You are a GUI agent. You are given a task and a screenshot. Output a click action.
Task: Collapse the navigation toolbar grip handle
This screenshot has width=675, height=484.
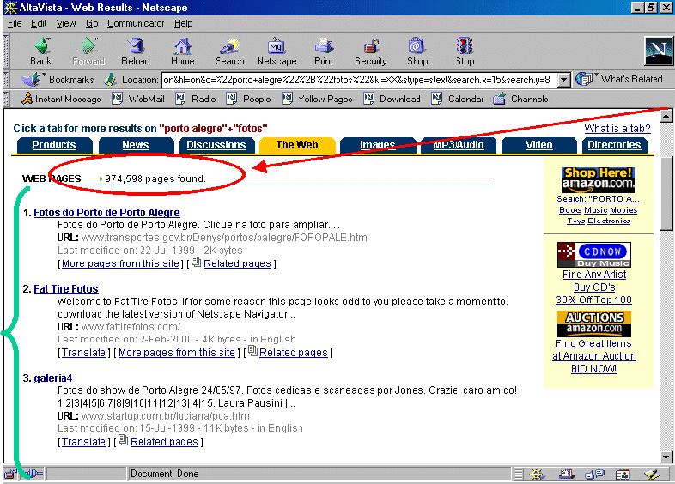coord(6,51)
